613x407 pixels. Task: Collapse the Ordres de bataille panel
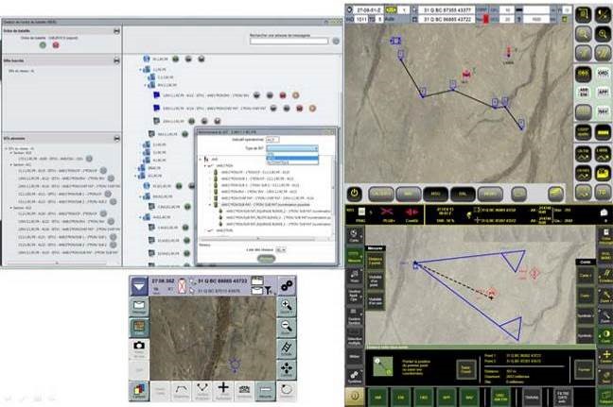click(115, 31)
